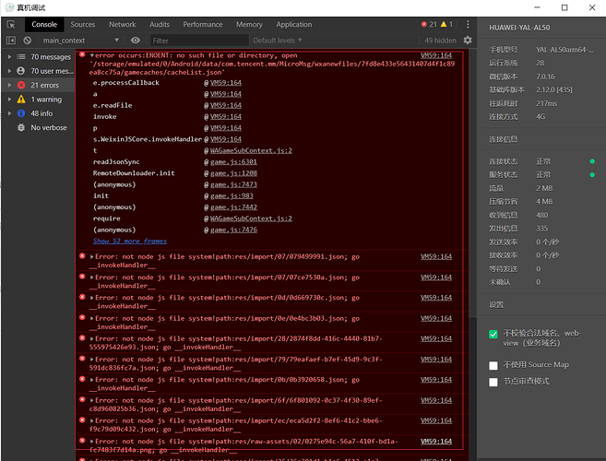Enable the node review mode checkbox

493,383
